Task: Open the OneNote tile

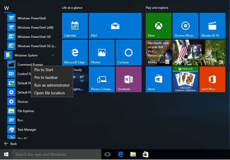Action: tap(129, 79)
